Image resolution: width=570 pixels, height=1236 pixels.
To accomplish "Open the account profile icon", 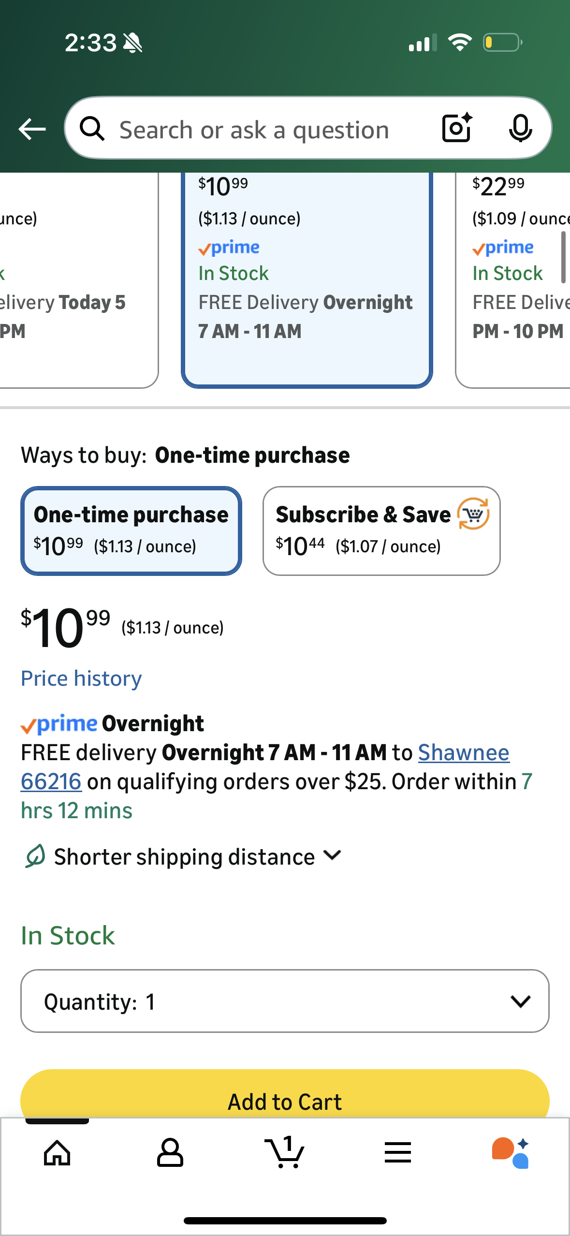I will click(x=170, y=1153).
